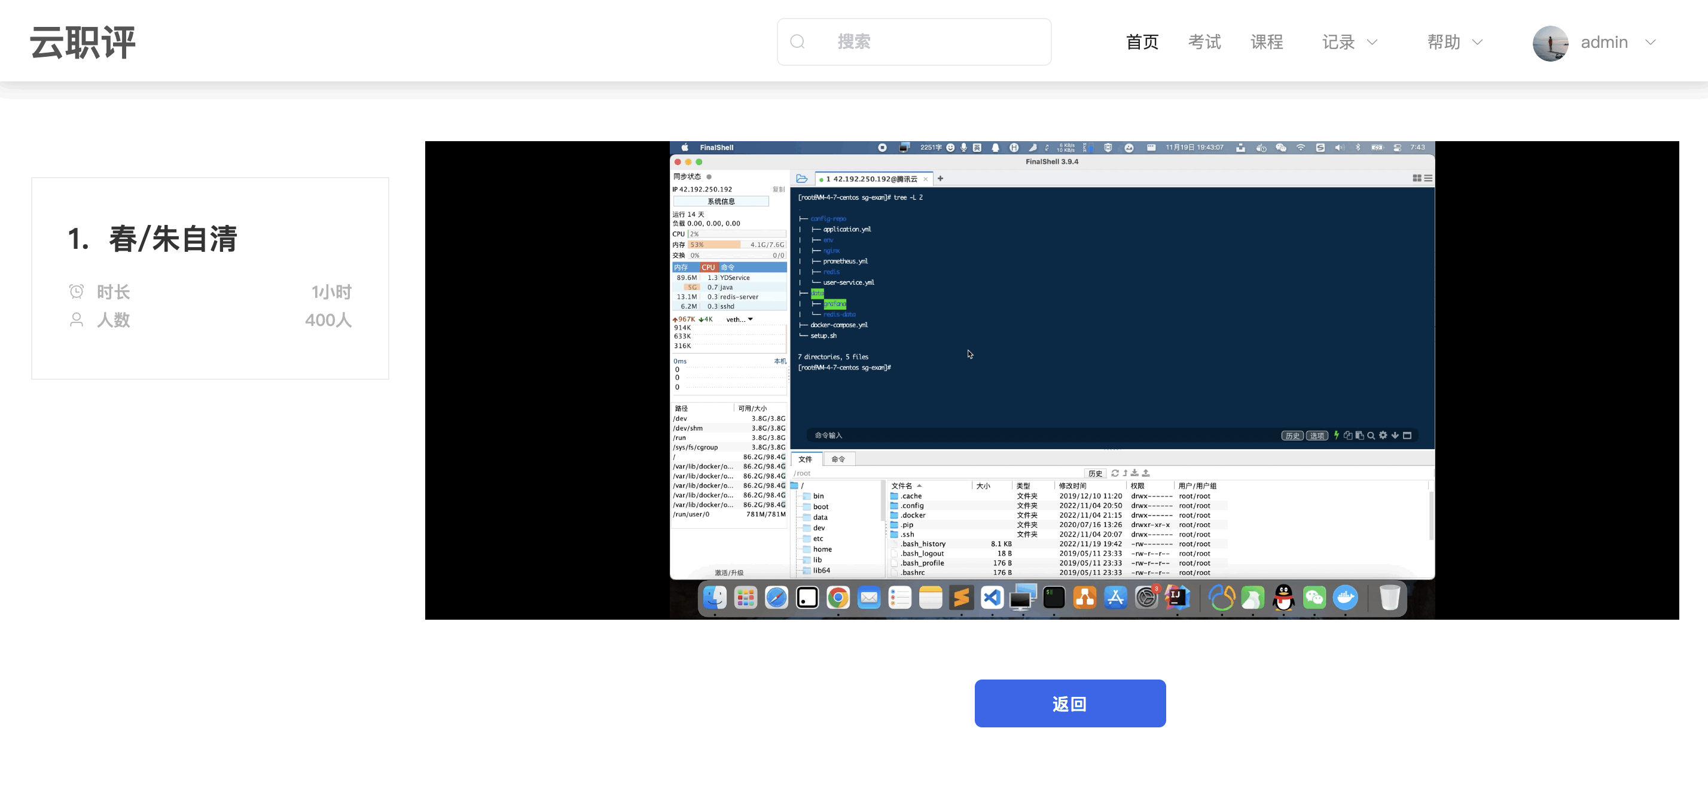
Task: Switch to the grid layout view icon
Action: click(x=1416, y=178)
